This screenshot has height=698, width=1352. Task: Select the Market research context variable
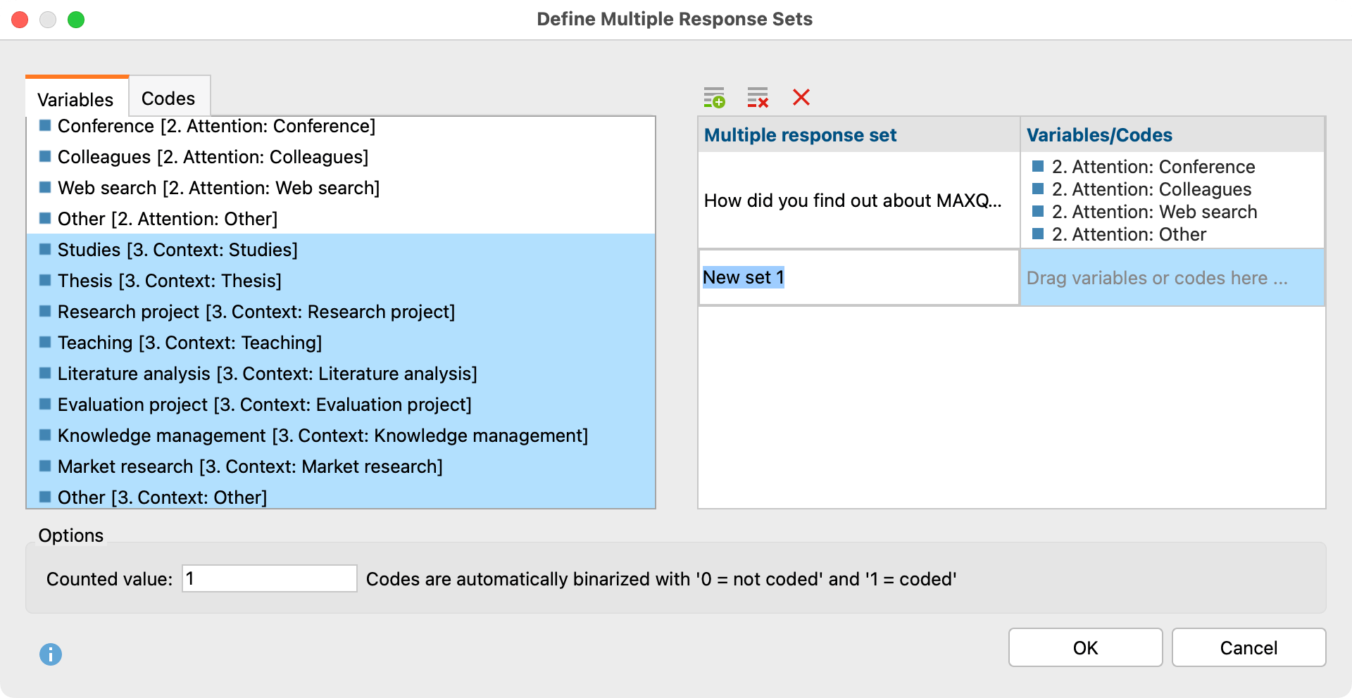(x=251, y=467)
